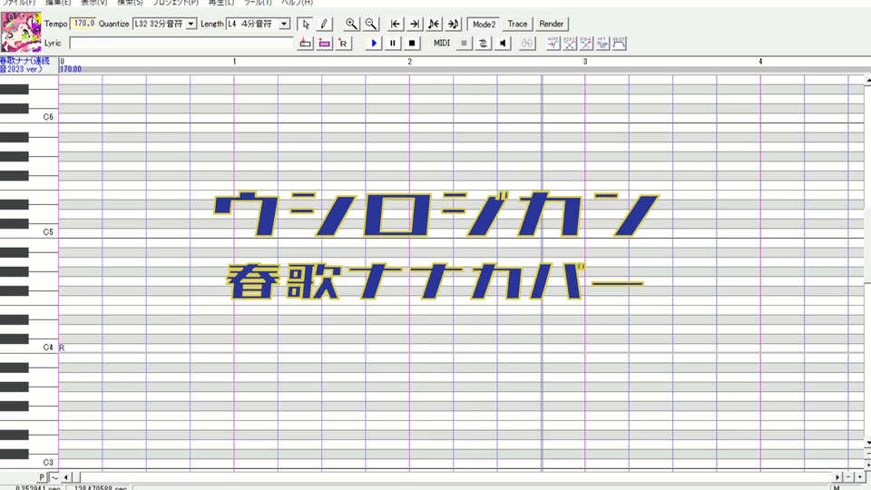The width and height of the screenshot is (871, 490).
Task: Apply the ACPT envelope preset icon
Action: coord(553,43)
